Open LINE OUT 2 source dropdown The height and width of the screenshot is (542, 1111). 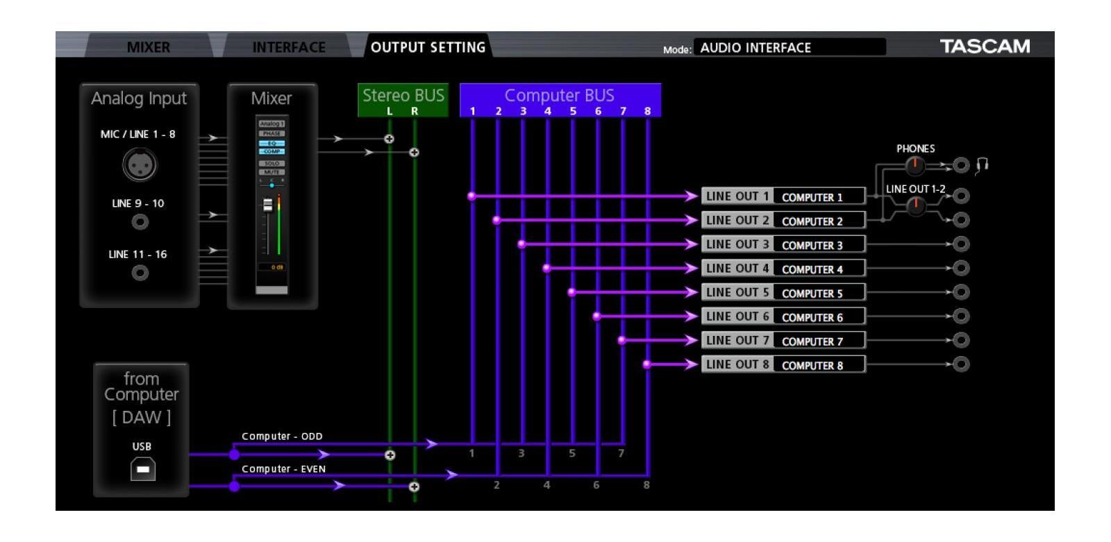tap(819, 221)
